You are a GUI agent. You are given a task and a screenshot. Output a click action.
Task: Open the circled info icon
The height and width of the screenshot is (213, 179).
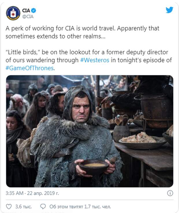coord(170,193)
